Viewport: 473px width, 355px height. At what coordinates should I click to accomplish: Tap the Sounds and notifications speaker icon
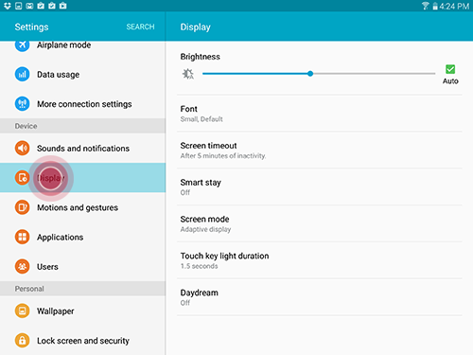point(22,148)
